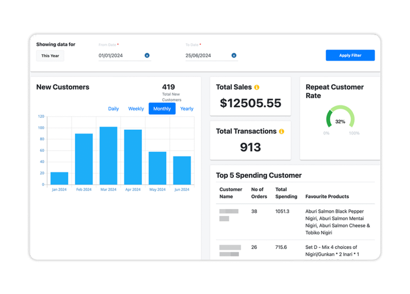Switch chart to Daily view
Viewport: 410px width, 294px height.
click(113, 109)
